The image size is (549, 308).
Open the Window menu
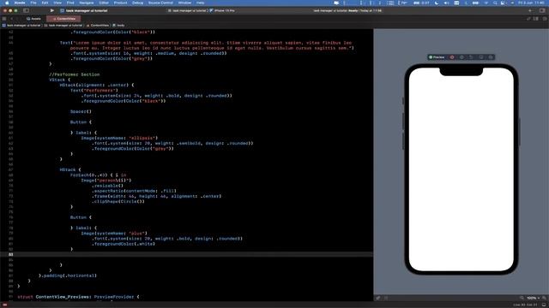pyautogui.click(x=184, y=3)
